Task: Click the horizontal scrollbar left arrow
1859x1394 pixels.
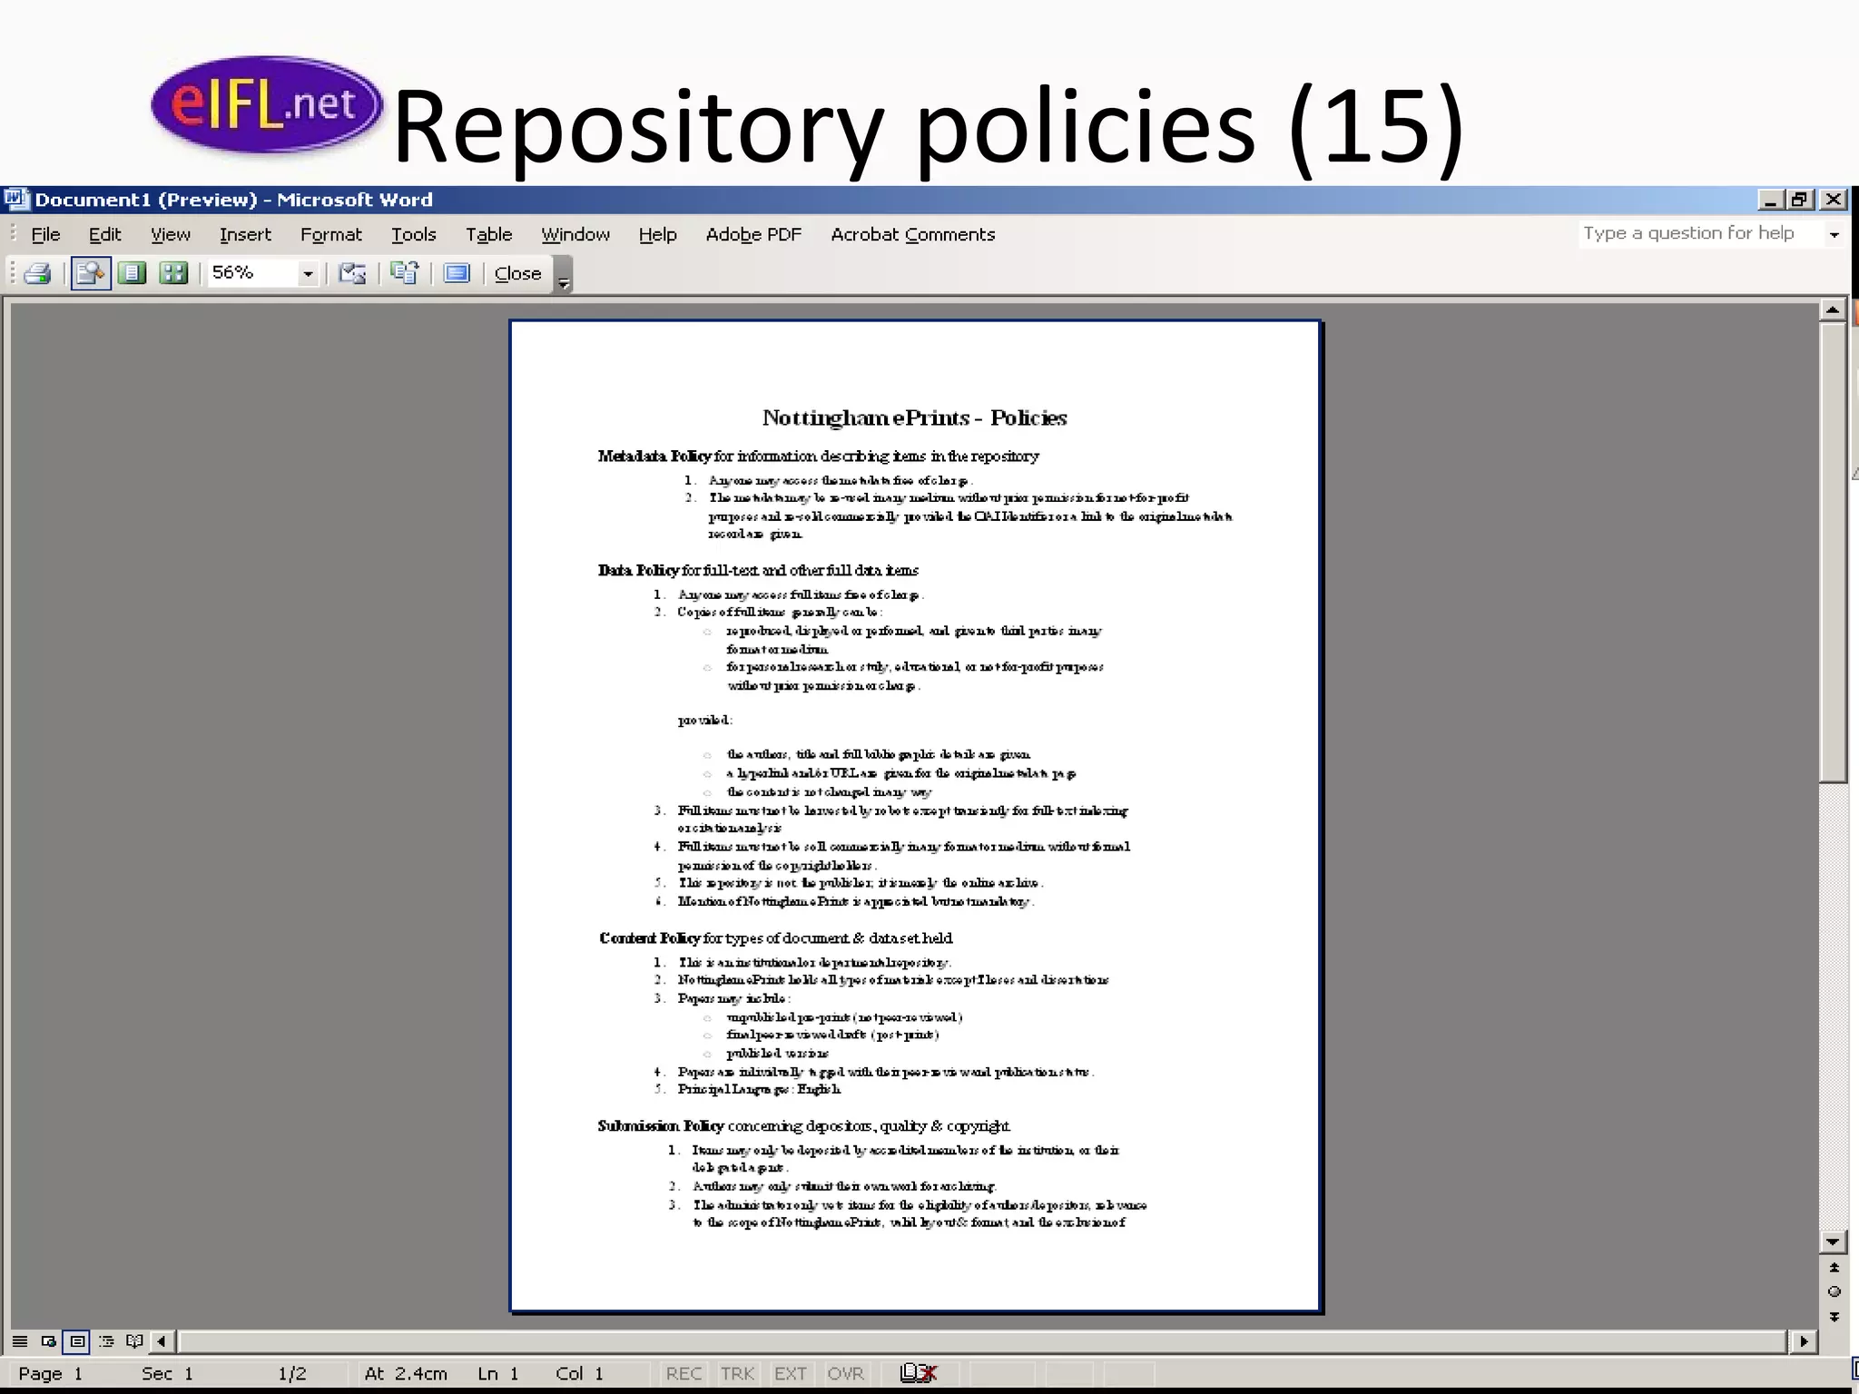Action: pos(162,1340)
